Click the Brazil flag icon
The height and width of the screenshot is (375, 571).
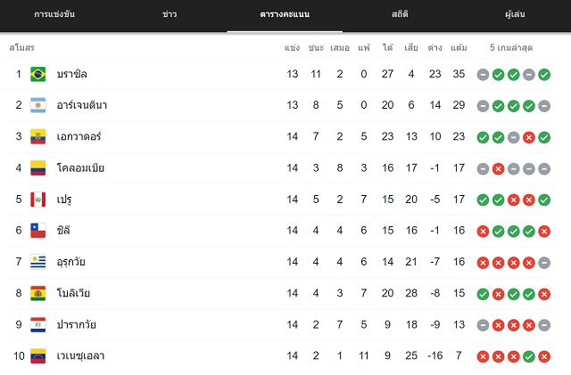point(37,74)
